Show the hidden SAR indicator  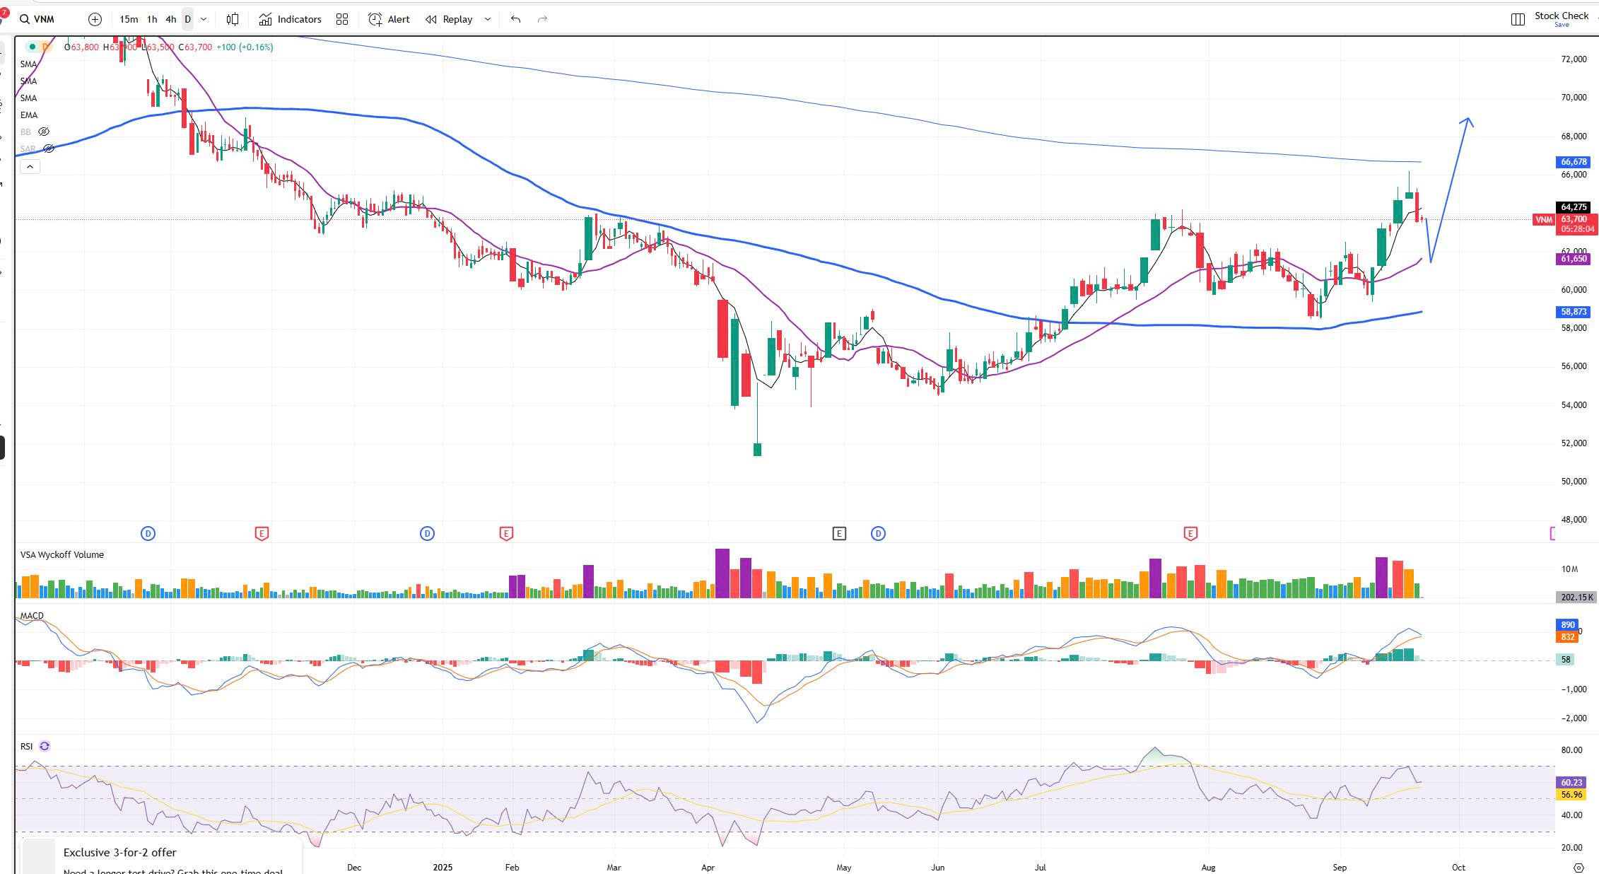pyautogui.click(x=48, y=148)
